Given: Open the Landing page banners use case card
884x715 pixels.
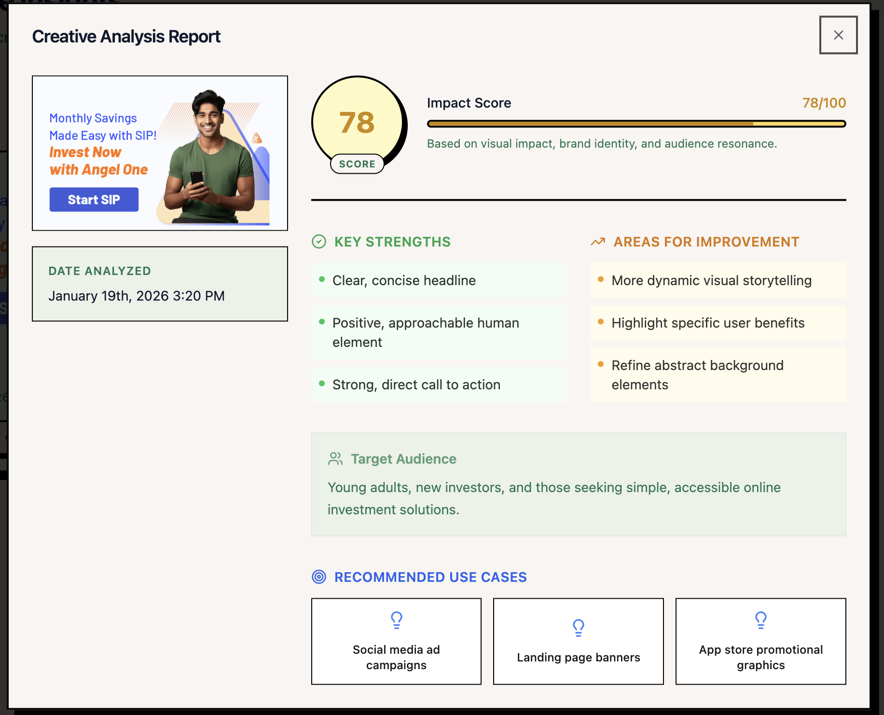Looking at the screenshot, I should point(578,642).
